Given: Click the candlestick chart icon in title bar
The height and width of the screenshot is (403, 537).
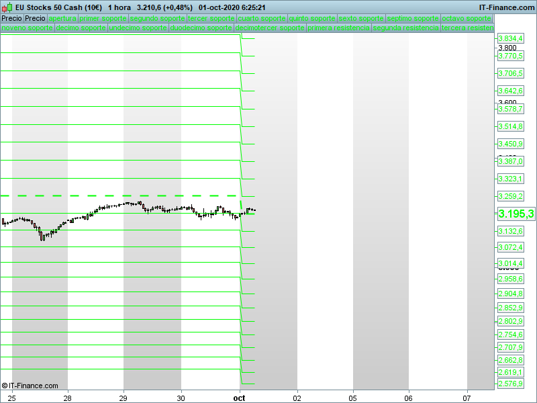Looking at the screenshot, I should (x=7, y=7).
